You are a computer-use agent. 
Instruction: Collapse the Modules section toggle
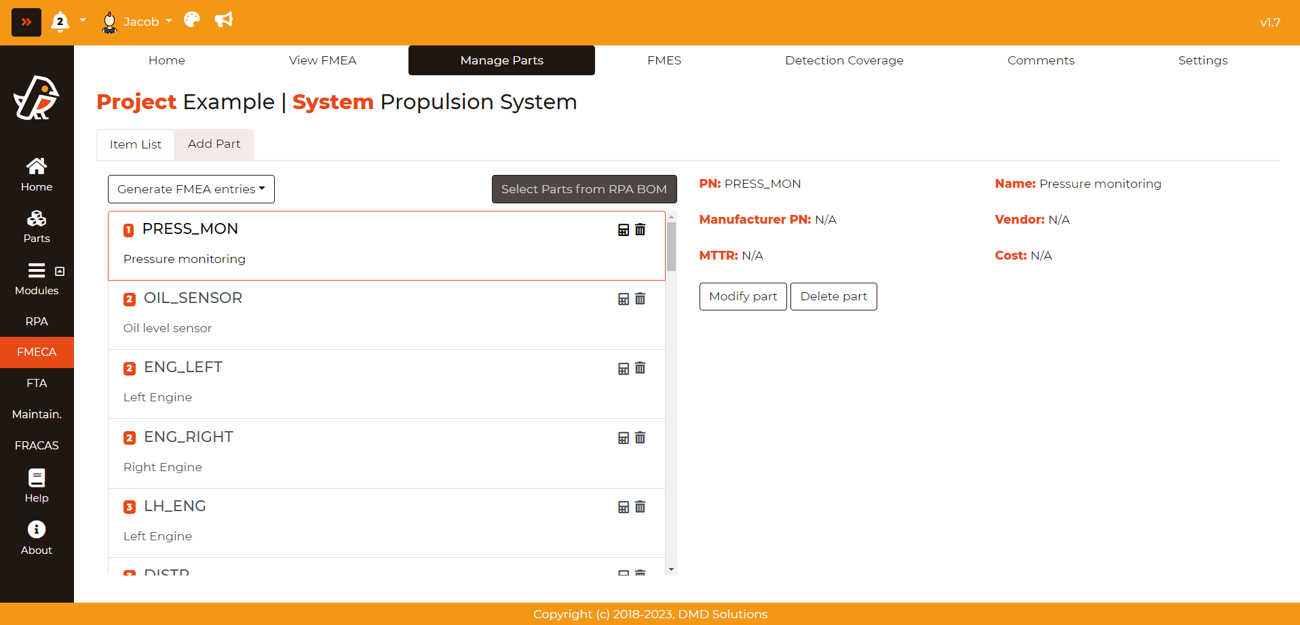pyautogui.click(x=60, y=271)
